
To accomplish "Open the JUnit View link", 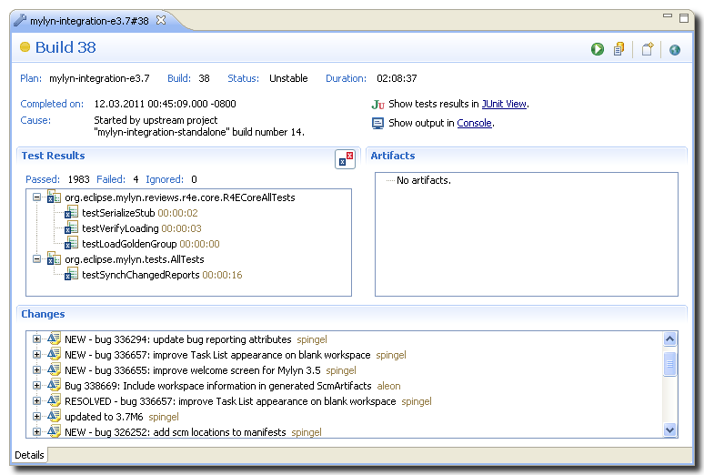I will pos(504,105).
